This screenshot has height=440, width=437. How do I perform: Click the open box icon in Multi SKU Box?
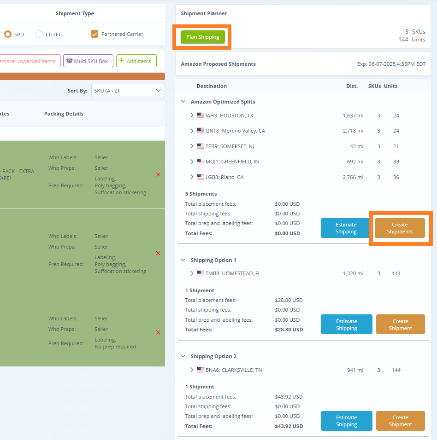[x=69, y=60]
